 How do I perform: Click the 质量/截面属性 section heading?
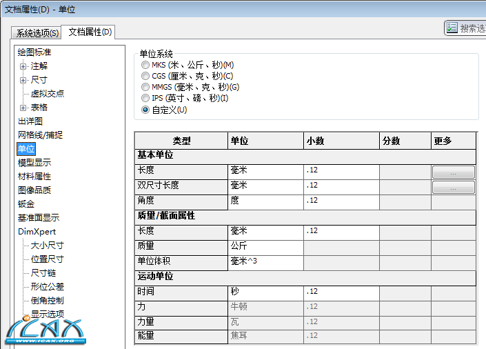coord(305,217)
